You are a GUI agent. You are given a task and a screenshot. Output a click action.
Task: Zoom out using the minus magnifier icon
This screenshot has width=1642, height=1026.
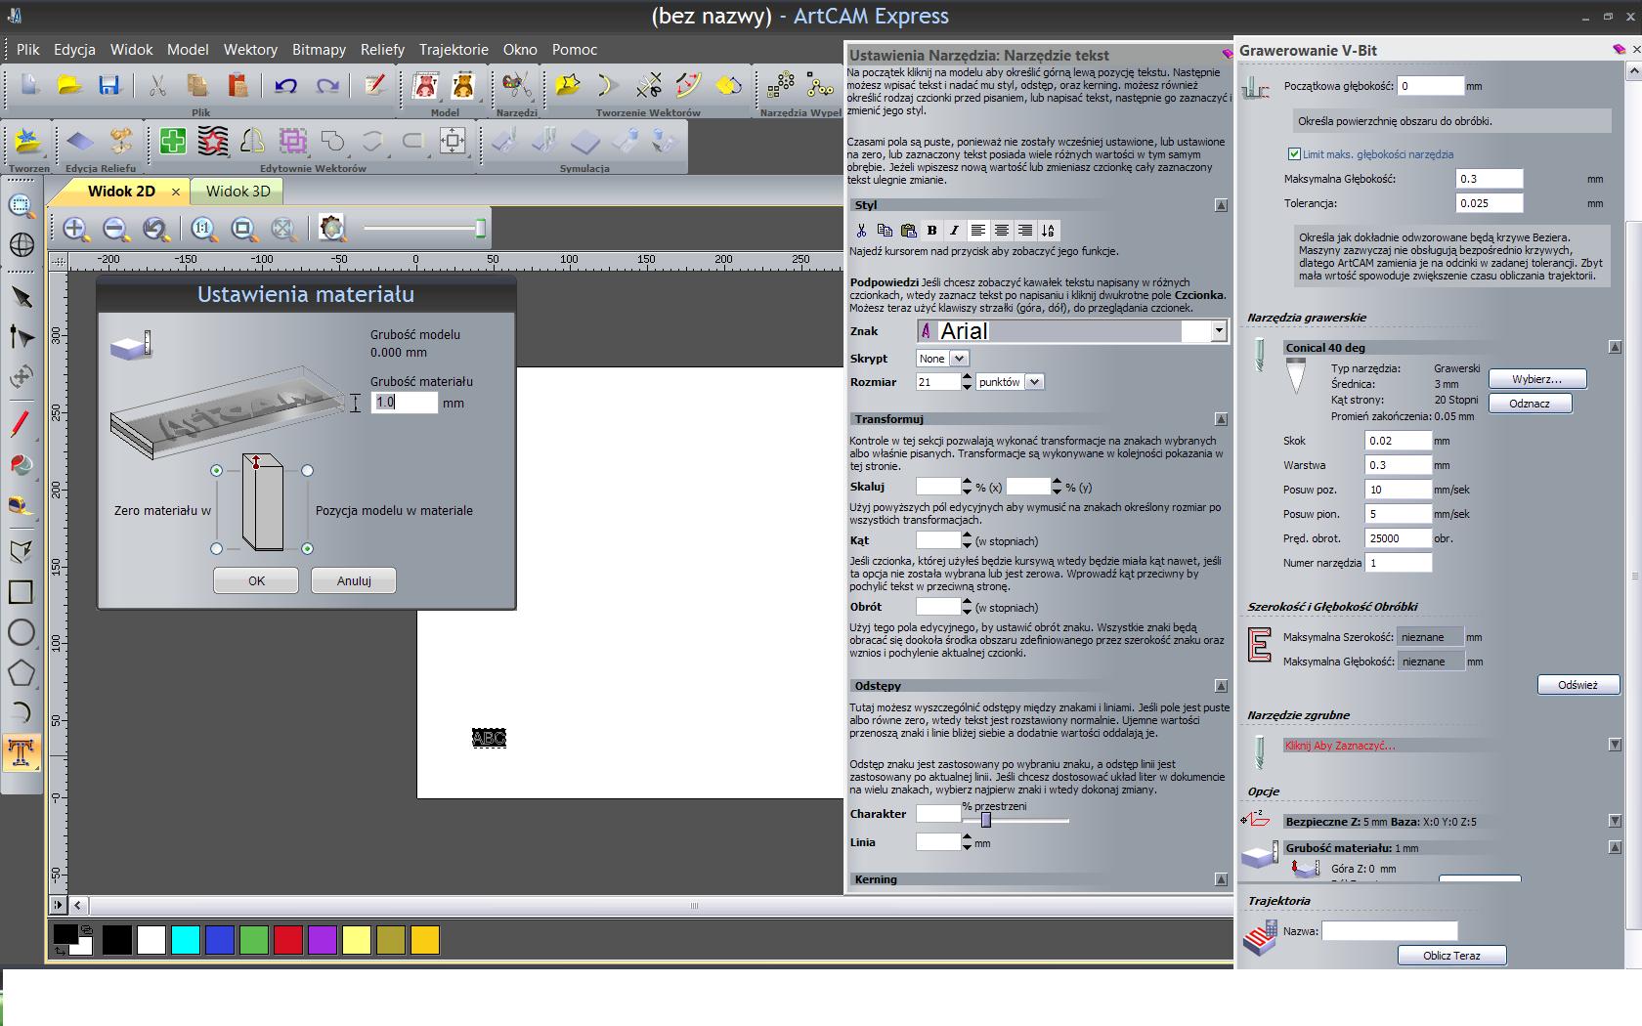(115, 229)
